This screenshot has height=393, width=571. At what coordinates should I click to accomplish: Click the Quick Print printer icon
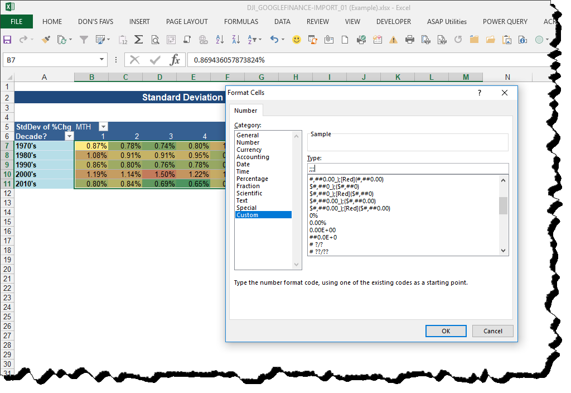pyautogui.click(x=410, y=40)
